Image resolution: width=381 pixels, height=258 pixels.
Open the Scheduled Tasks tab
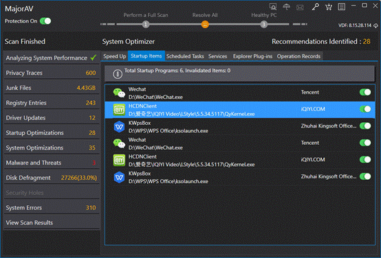point(185,56)
